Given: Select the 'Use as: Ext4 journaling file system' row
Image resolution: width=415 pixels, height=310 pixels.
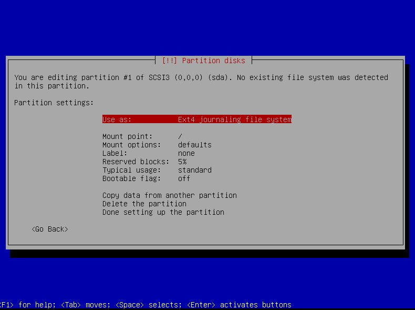Looking at the screenshot, I should pyautogui.click(x=196, y=119).
